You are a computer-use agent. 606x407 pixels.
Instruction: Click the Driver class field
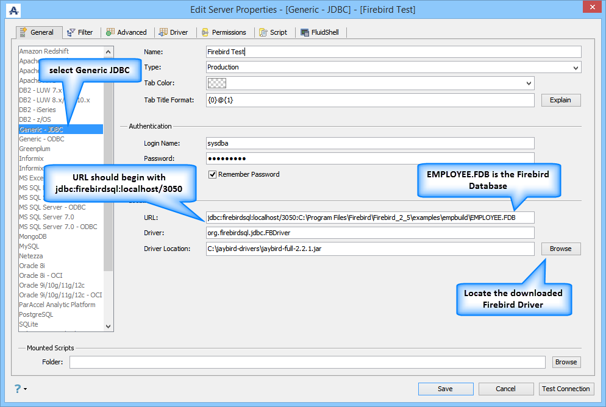[370, 233]
